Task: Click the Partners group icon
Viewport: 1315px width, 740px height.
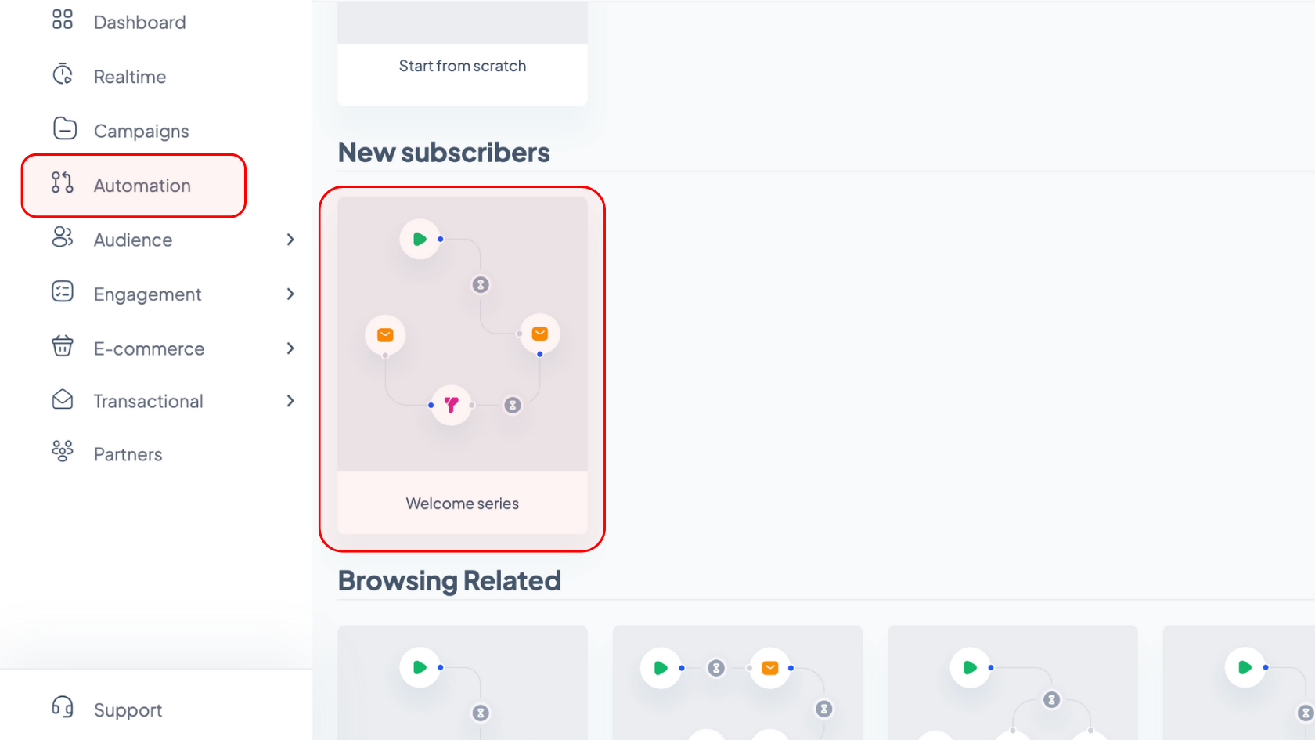Action: point(63,451)
